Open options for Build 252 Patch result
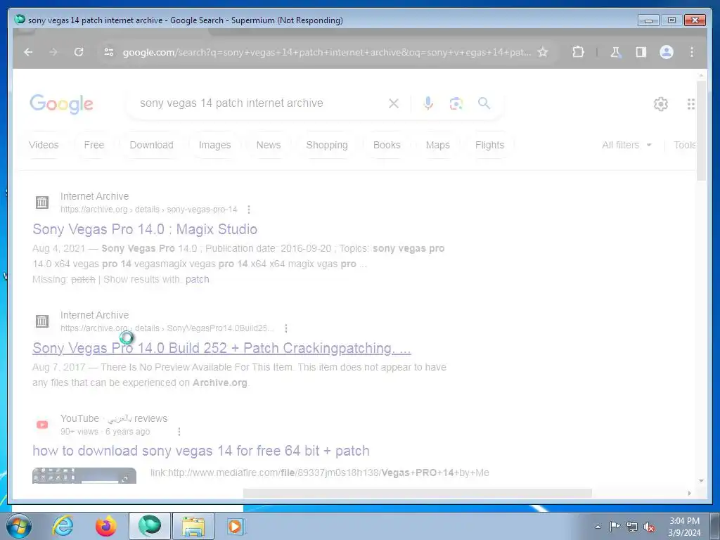This screenshot has height=540, width=720. (285, 328)
